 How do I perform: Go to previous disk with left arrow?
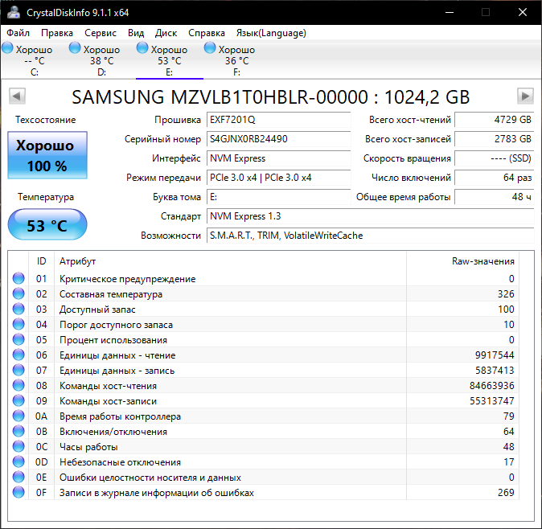click(x=17, y=96)
